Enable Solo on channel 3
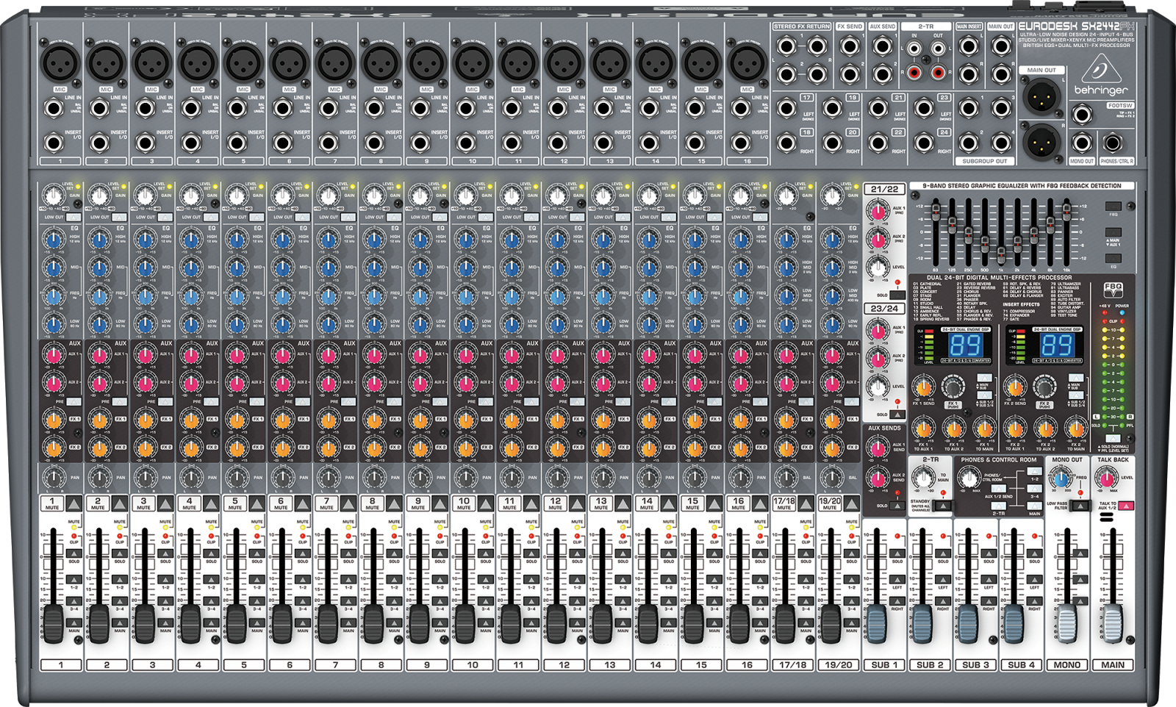This screenshot has height=707, width=1176. 165,554
